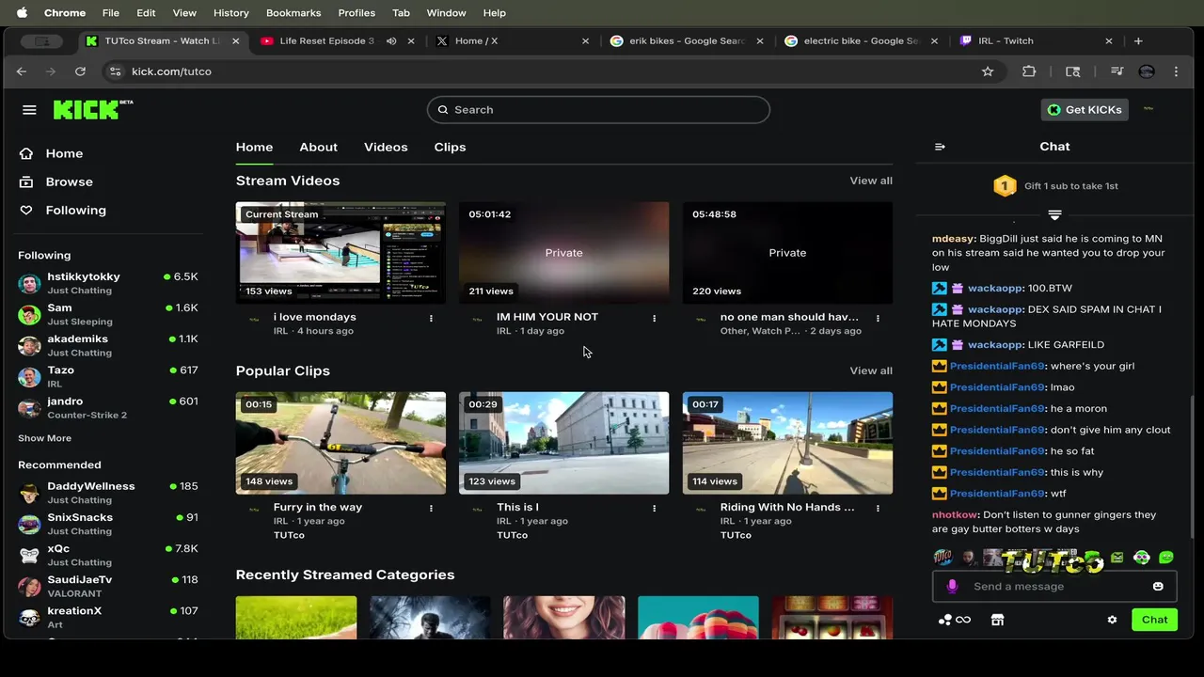1204x677 pixels.
Task: View site information icon in address bar
Action: (x=115, y=71)
